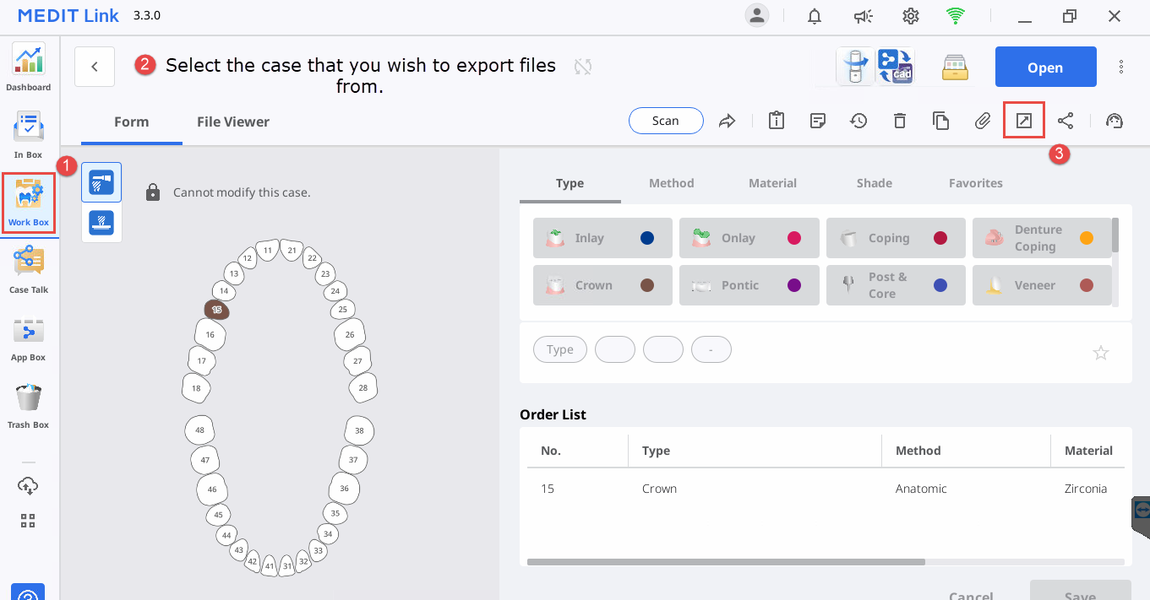Screen dimensions: 1150x600
Task: Toggle selection of tooth 15
Action: tap(216, 310)
